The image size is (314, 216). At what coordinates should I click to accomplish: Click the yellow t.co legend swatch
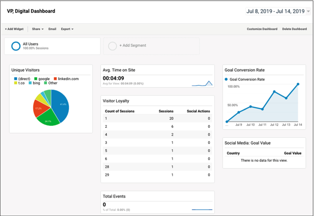[x=16, y=83]
